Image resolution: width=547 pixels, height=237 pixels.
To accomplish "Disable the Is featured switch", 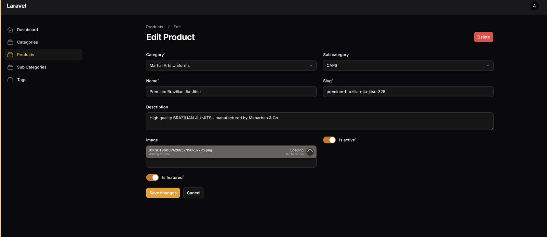I will point(152,177).
